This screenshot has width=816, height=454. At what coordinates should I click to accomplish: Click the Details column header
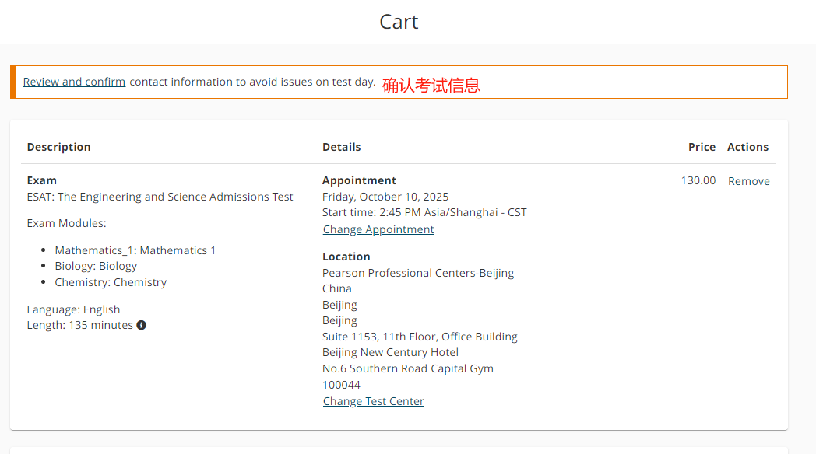pyautogui.click(x=342, y=147)
